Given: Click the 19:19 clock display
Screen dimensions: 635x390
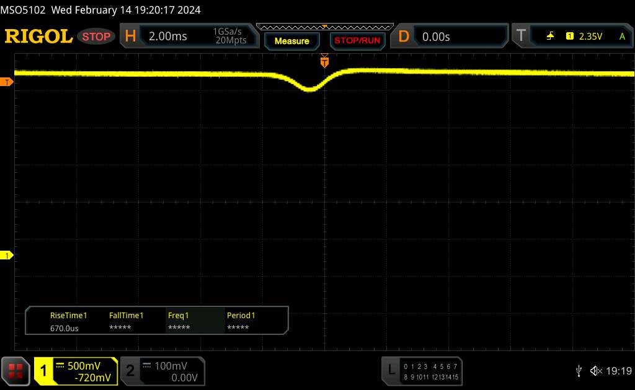Looking at the screenshot, I should (x=618, y=371).
